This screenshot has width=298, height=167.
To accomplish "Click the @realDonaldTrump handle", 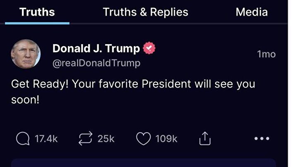I will 96,63.
